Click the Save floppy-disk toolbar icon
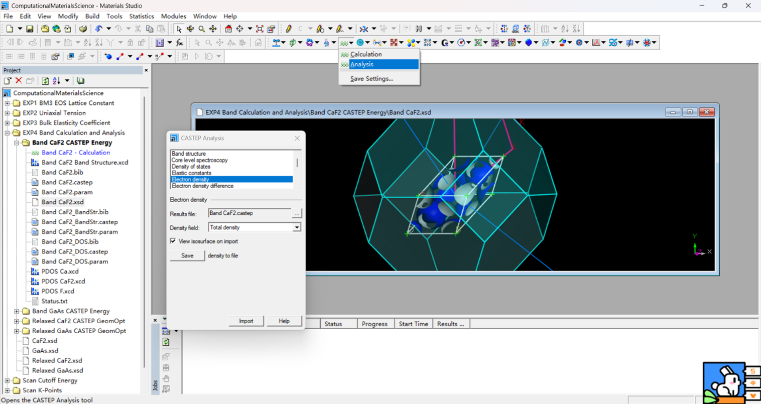761x404 pixels. (x=30, y=29)
